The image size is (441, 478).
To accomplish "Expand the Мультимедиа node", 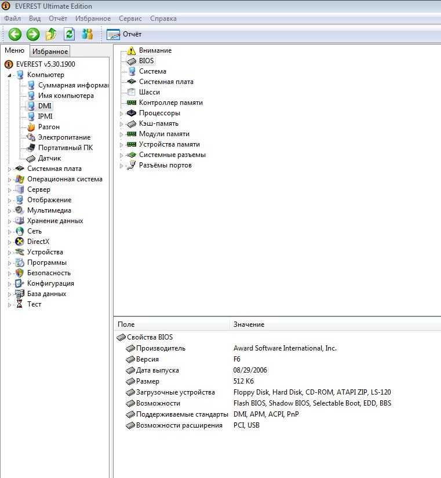I will [9, 211].
